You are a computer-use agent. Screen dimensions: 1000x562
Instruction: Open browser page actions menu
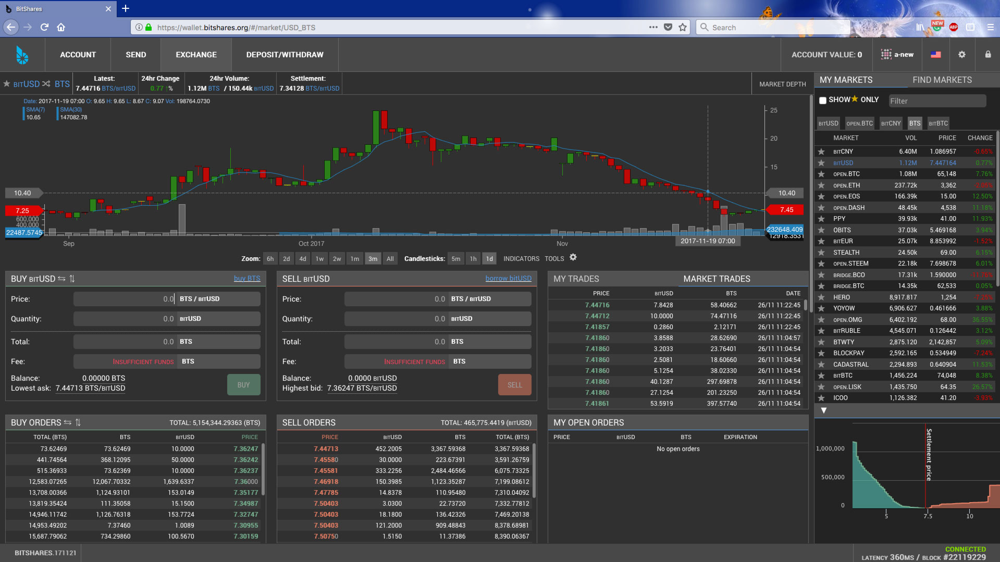pos(653,27)
